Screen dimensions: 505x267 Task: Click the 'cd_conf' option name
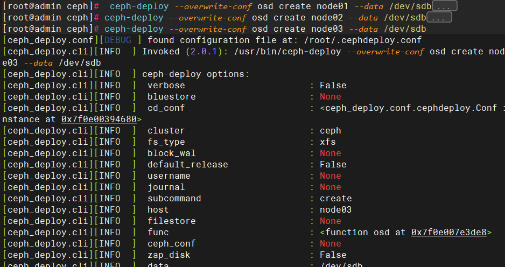(166, 108)
